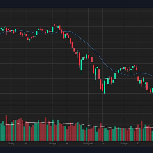Select the "Tháng 4" time axis label
Image resolution: width=153 pixels, height=153 pixels.
tap(53, 143)
